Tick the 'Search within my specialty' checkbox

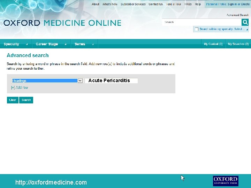(x=197, y=29)
